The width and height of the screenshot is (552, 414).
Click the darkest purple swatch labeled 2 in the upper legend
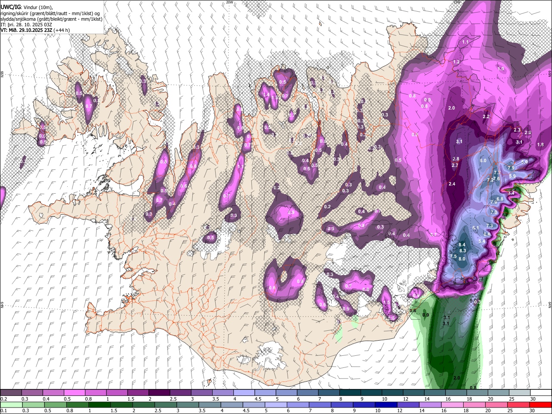pos(159,392)
